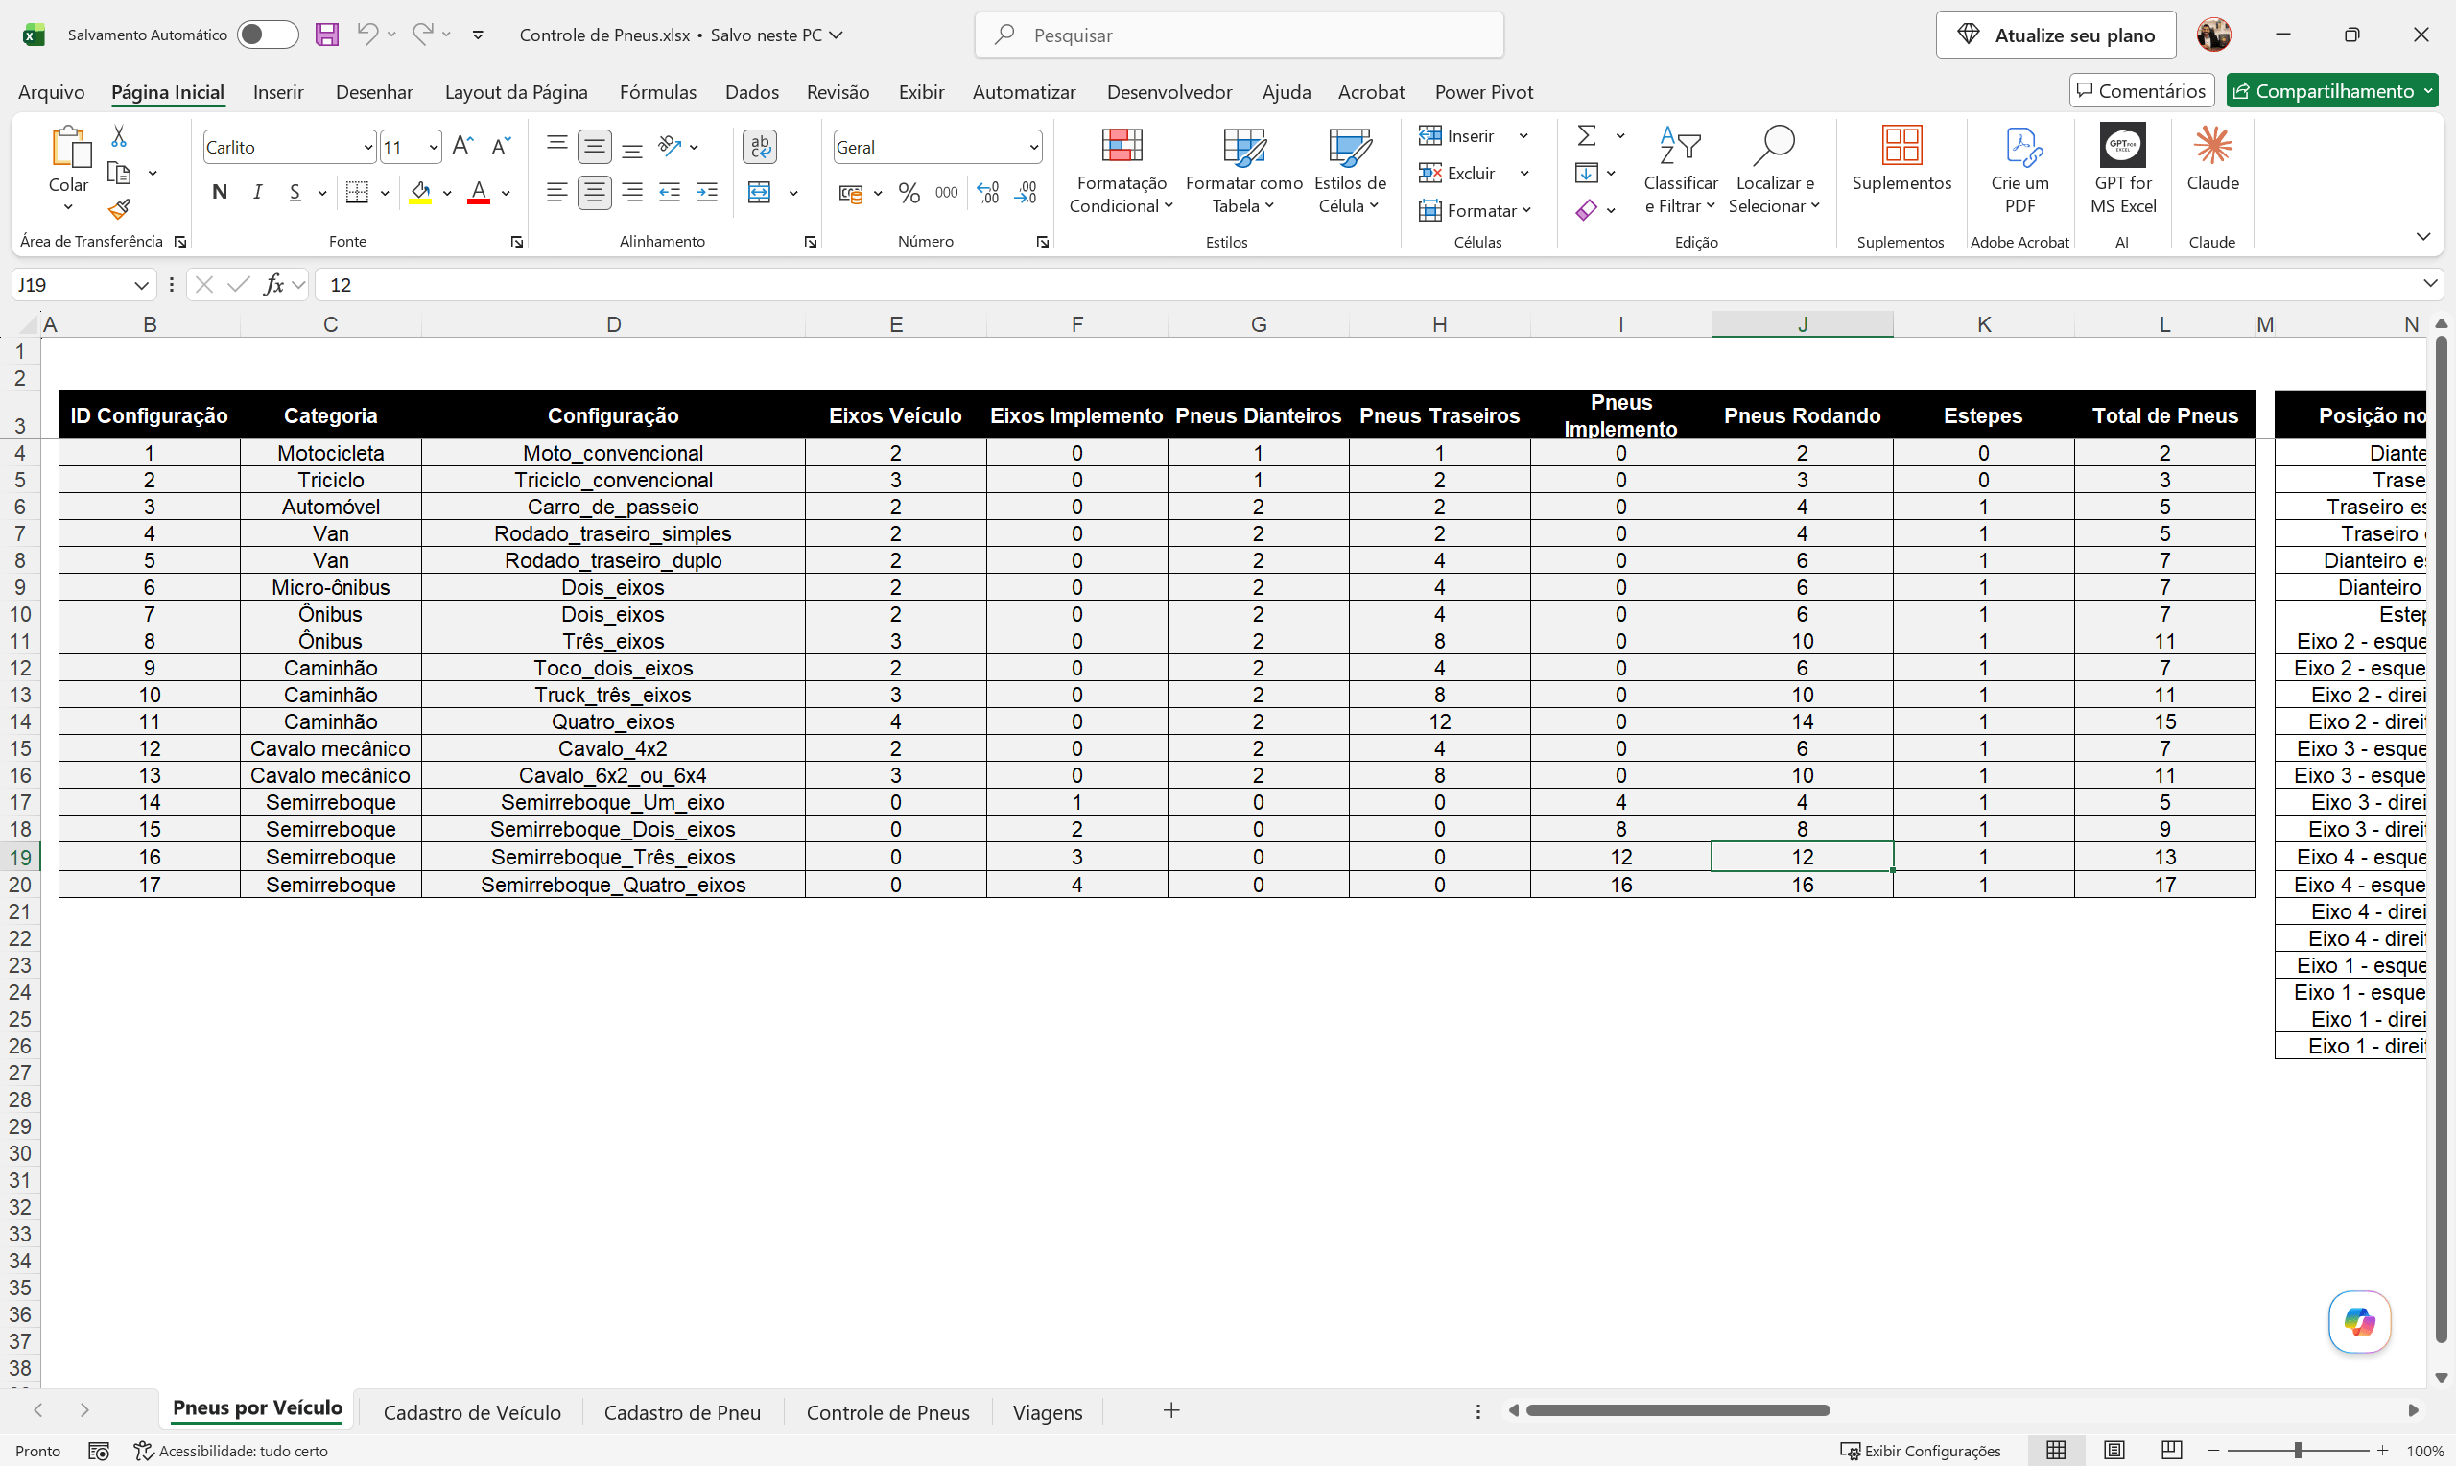Screen dimensions: 2456x1466
Task: Toggle align left alignment
Action: (x=557, y=193)
